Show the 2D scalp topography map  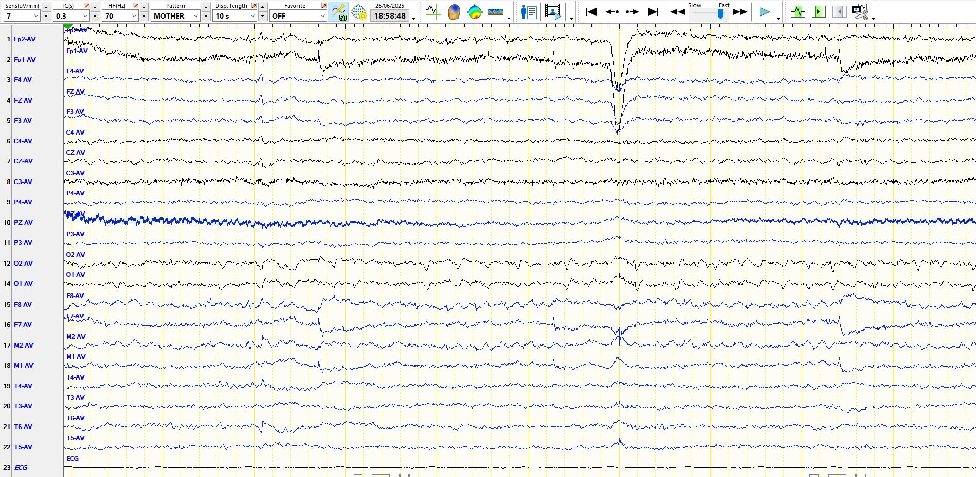[474, 12]
